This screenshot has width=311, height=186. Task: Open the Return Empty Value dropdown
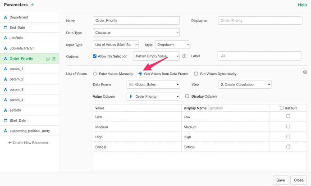156,56
